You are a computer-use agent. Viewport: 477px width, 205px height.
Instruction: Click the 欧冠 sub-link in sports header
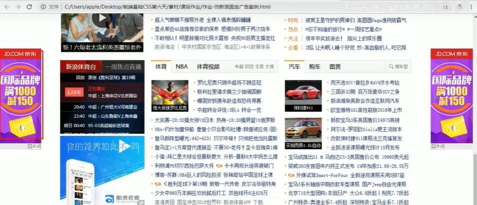(x=249, y=67)
